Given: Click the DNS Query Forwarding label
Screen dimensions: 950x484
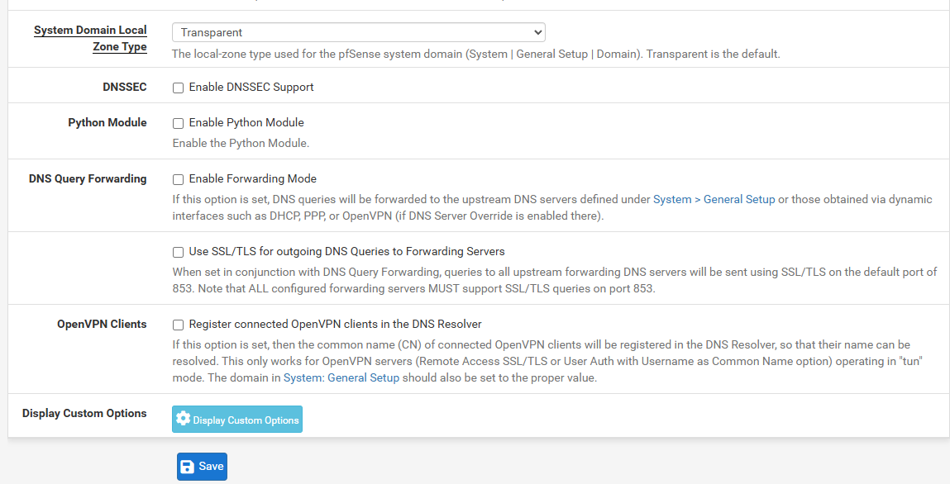Looking at the screenshot, I should 88,179.
